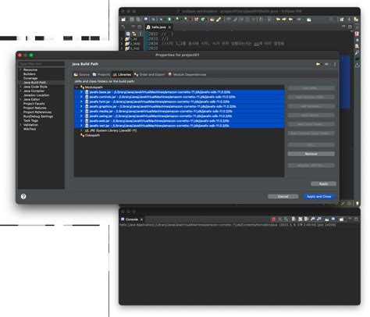Click Save All icon in Eclipse toolbar
Viewport: 370px width, 317px height.
(x=138, y=20)
